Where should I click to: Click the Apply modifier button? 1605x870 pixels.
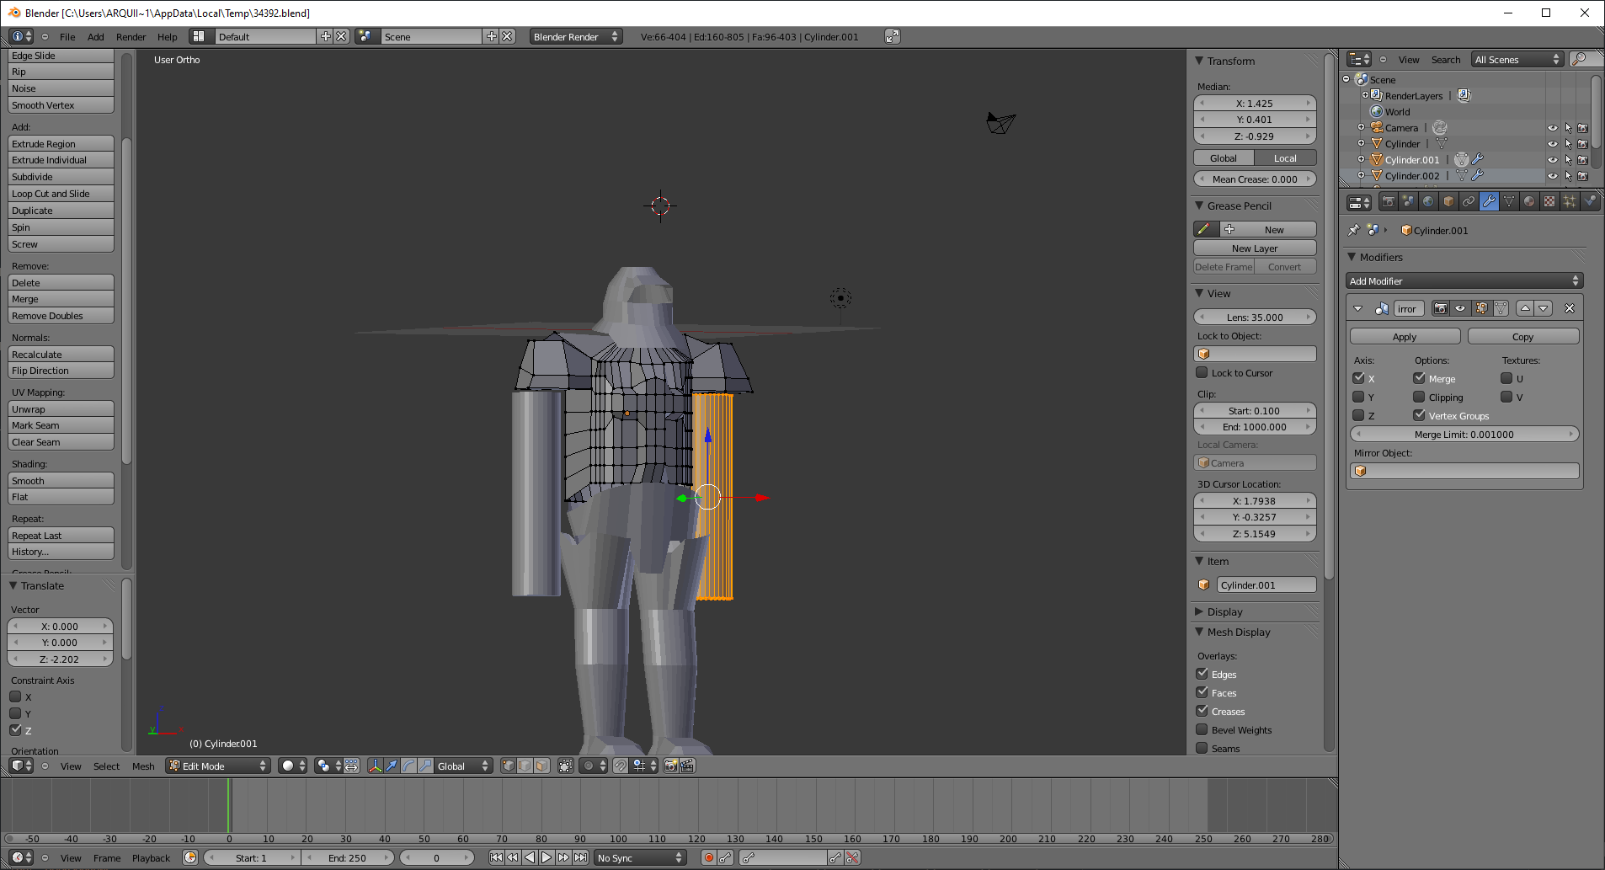pyautogui.click(x=1405, y=337)
